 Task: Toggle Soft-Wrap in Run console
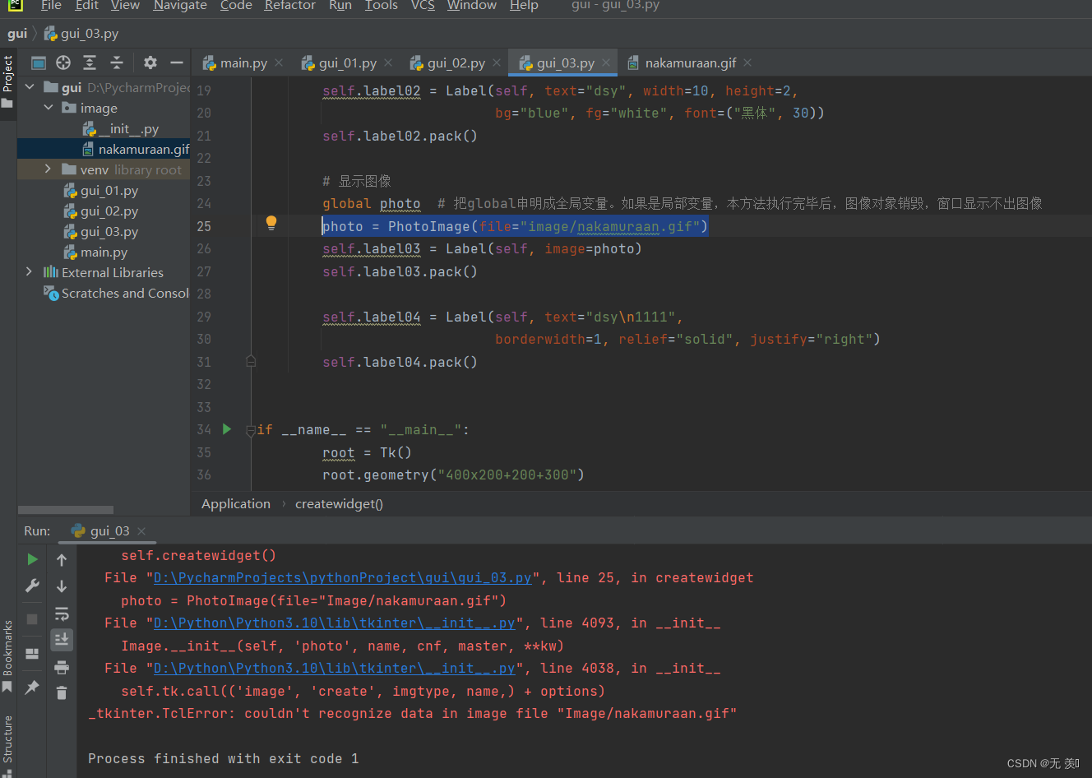coord(62,614)
